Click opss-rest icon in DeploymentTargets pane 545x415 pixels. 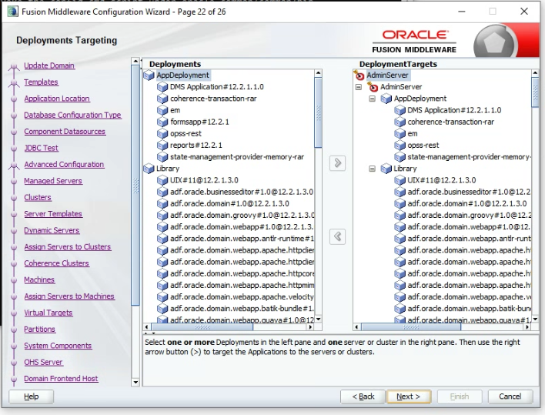400,146
